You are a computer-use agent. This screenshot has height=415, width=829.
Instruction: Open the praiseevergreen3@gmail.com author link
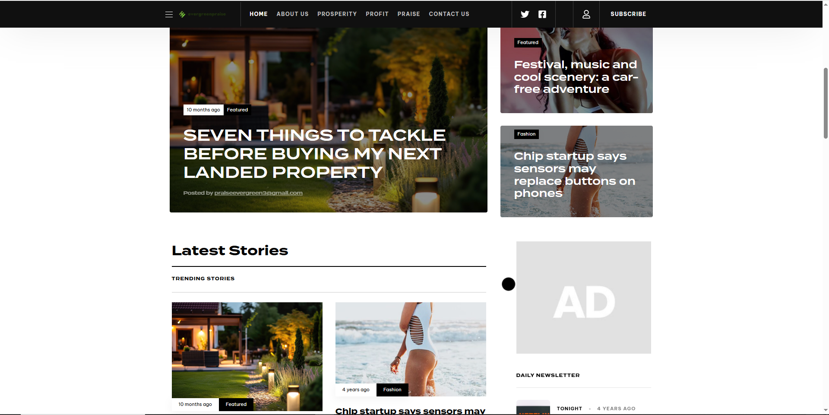(258, 193)
